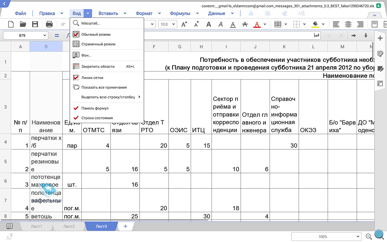Click wrap/enter icon in formula bar

[317, 35]
